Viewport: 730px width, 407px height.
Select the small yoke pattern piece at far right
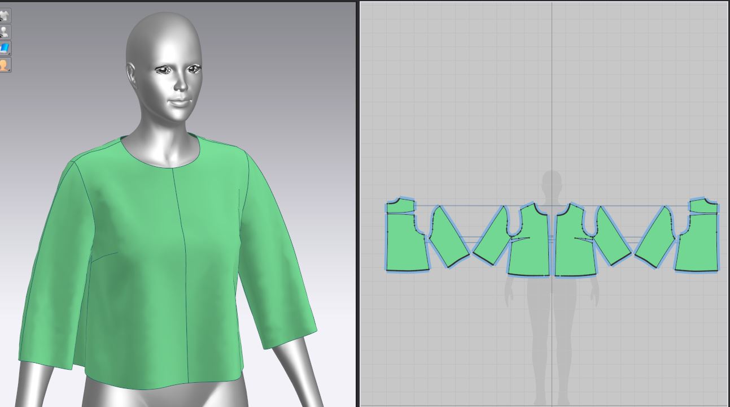703,206
